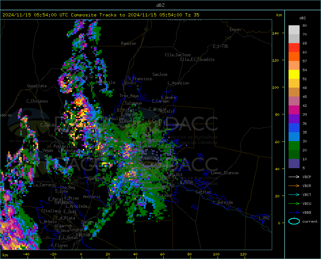321x259 pixels.
Task: Click the 'Anchoris' map label
Action: pyautogui.click(x=92, y=197)
